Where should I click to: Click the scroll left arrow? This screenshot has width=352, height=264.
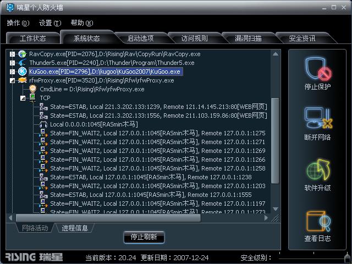(x=10, y=218)
